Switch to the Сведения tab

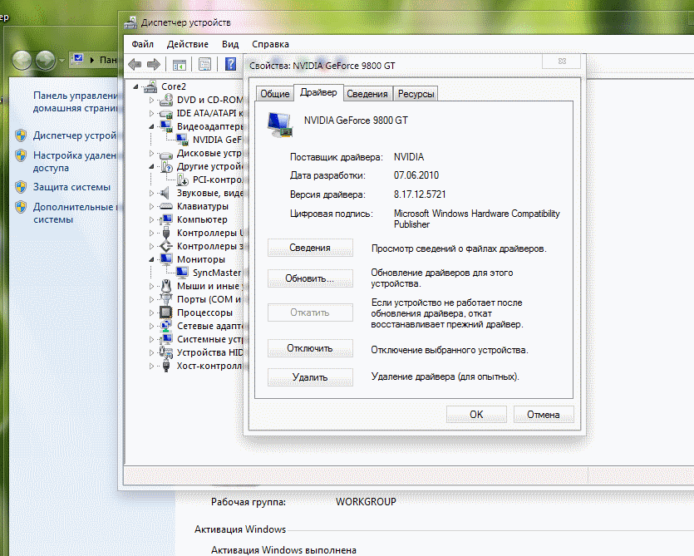pos(367,94)
